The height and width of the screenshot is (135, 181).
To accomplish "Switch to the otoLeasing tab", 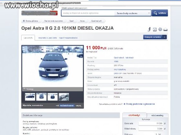I will tap(157, 115).
